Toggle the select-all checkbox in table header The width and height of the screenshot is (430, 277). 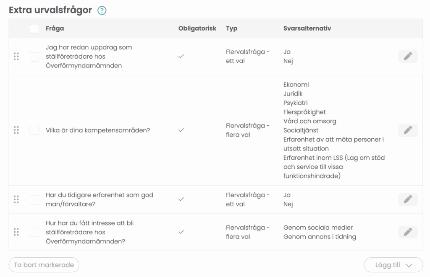pos(34,28)
